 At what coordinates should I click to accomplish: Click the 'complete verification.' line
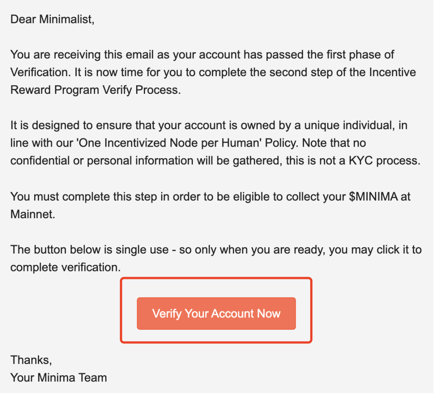pos(66,267)
